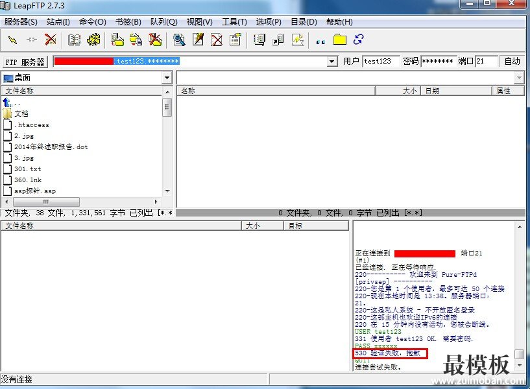Click the 端口 port field
The height and width of the screenshot is (389, 530).
[x=487, y=62]
